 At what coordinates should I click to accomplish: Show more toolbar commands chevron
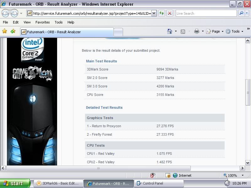(248, 29)
